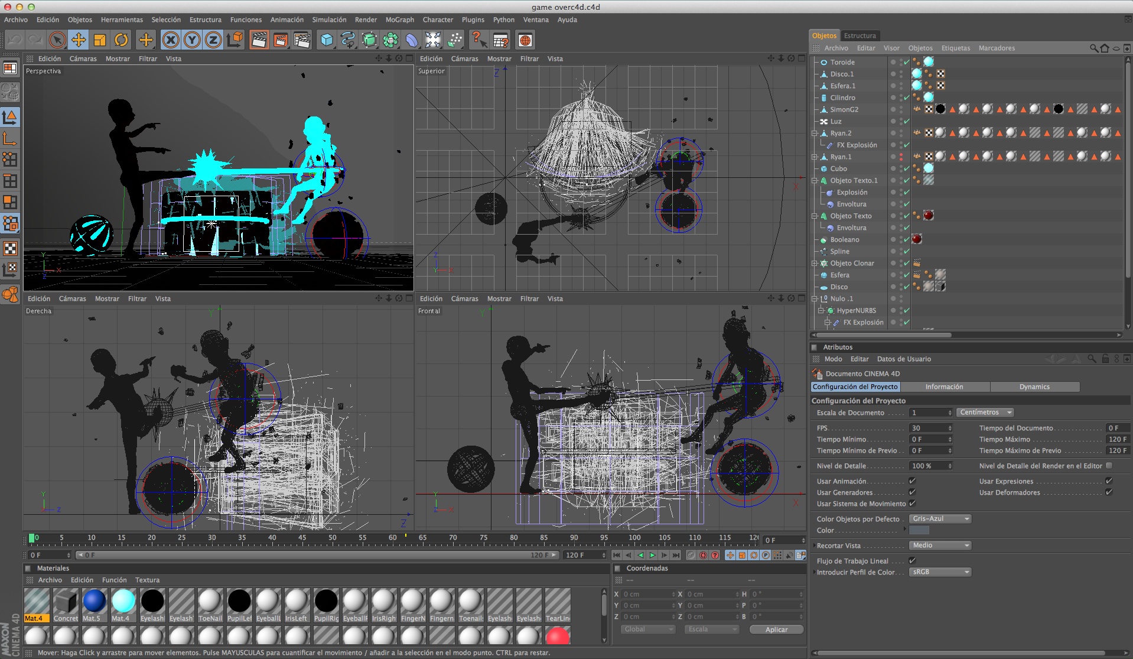Open Filtrar menu in Frontal viewport

coord(529,298)
